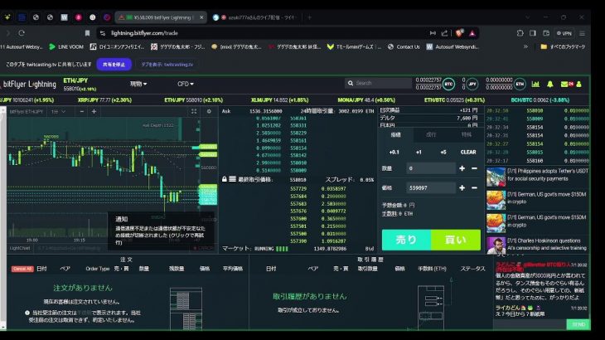Add +0.1 to order quantity
The height and width of the screenshot is (340, 605).
point(394,152)
